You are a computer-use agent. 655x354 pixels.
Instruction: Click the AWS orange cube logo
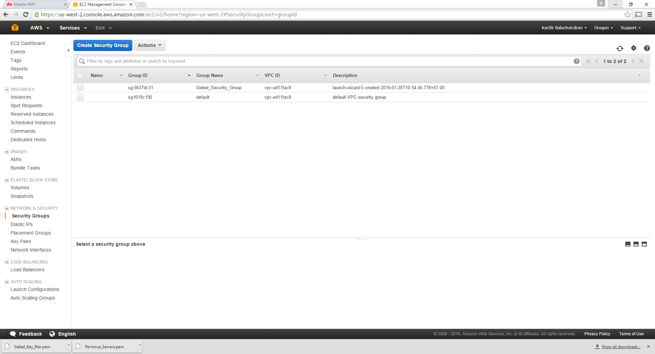tap(15, 28)
